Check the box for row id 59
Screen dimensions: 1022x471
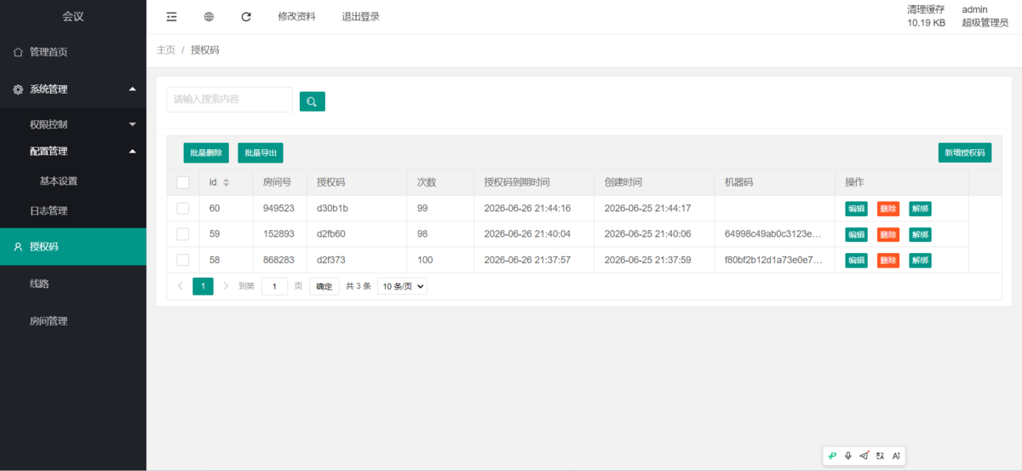click(183, 234)
